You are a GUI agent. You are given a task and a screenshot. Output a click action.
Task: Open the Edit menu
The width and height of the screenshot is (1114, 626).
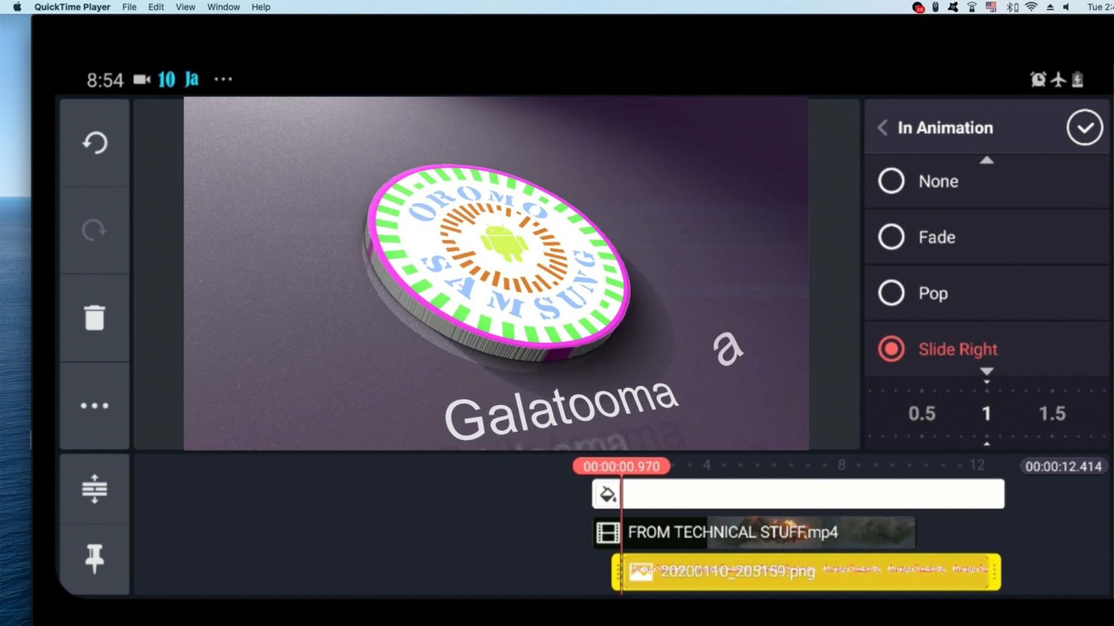[156, 7]
